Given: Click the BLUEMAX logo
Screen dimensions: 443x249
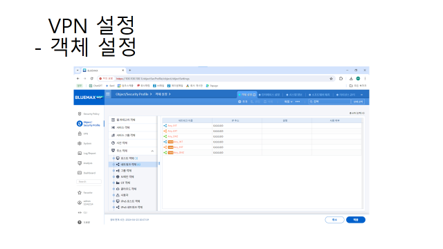Looking at the screenshot, I should pyautogui.click(x=89, y=97).
